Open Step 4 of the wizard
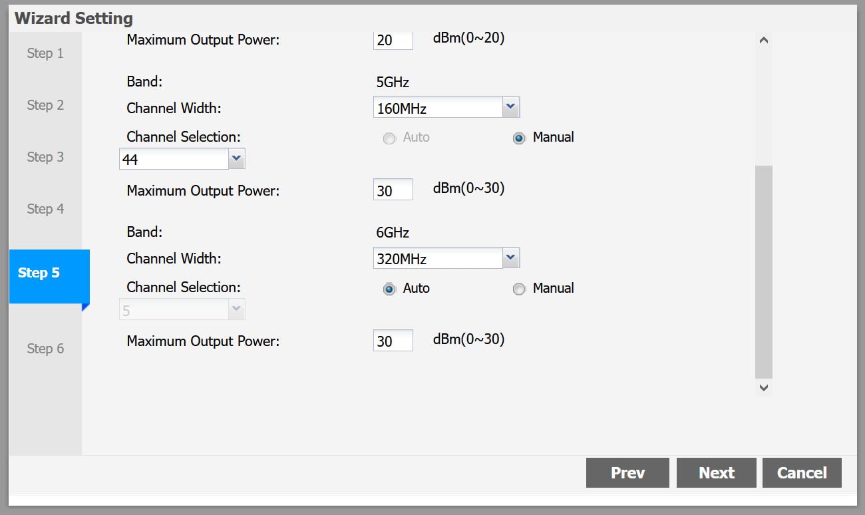 pos(45,209)
